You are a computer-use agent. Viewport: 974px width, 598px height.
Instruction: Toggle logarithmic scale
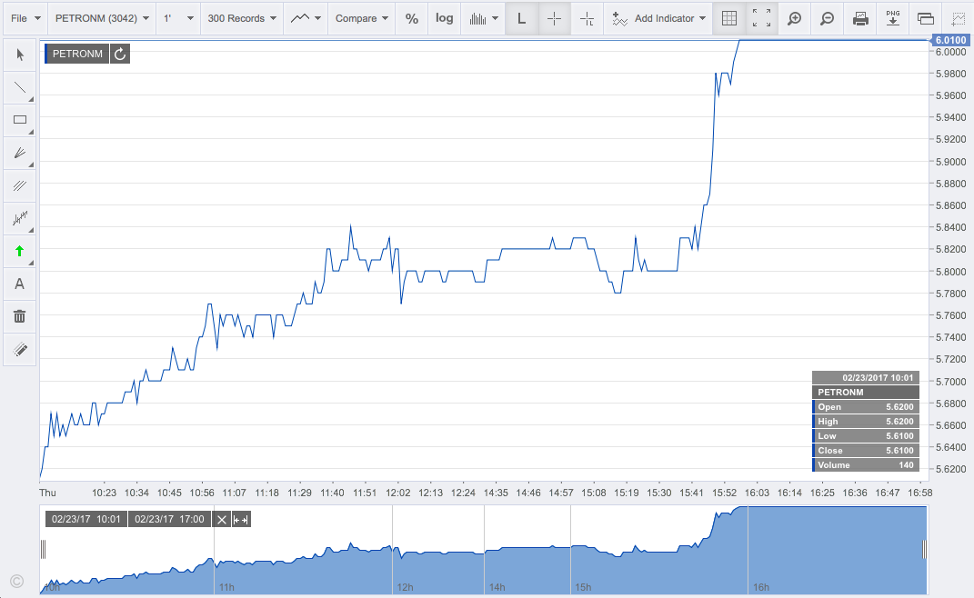[x=444, y=18]
